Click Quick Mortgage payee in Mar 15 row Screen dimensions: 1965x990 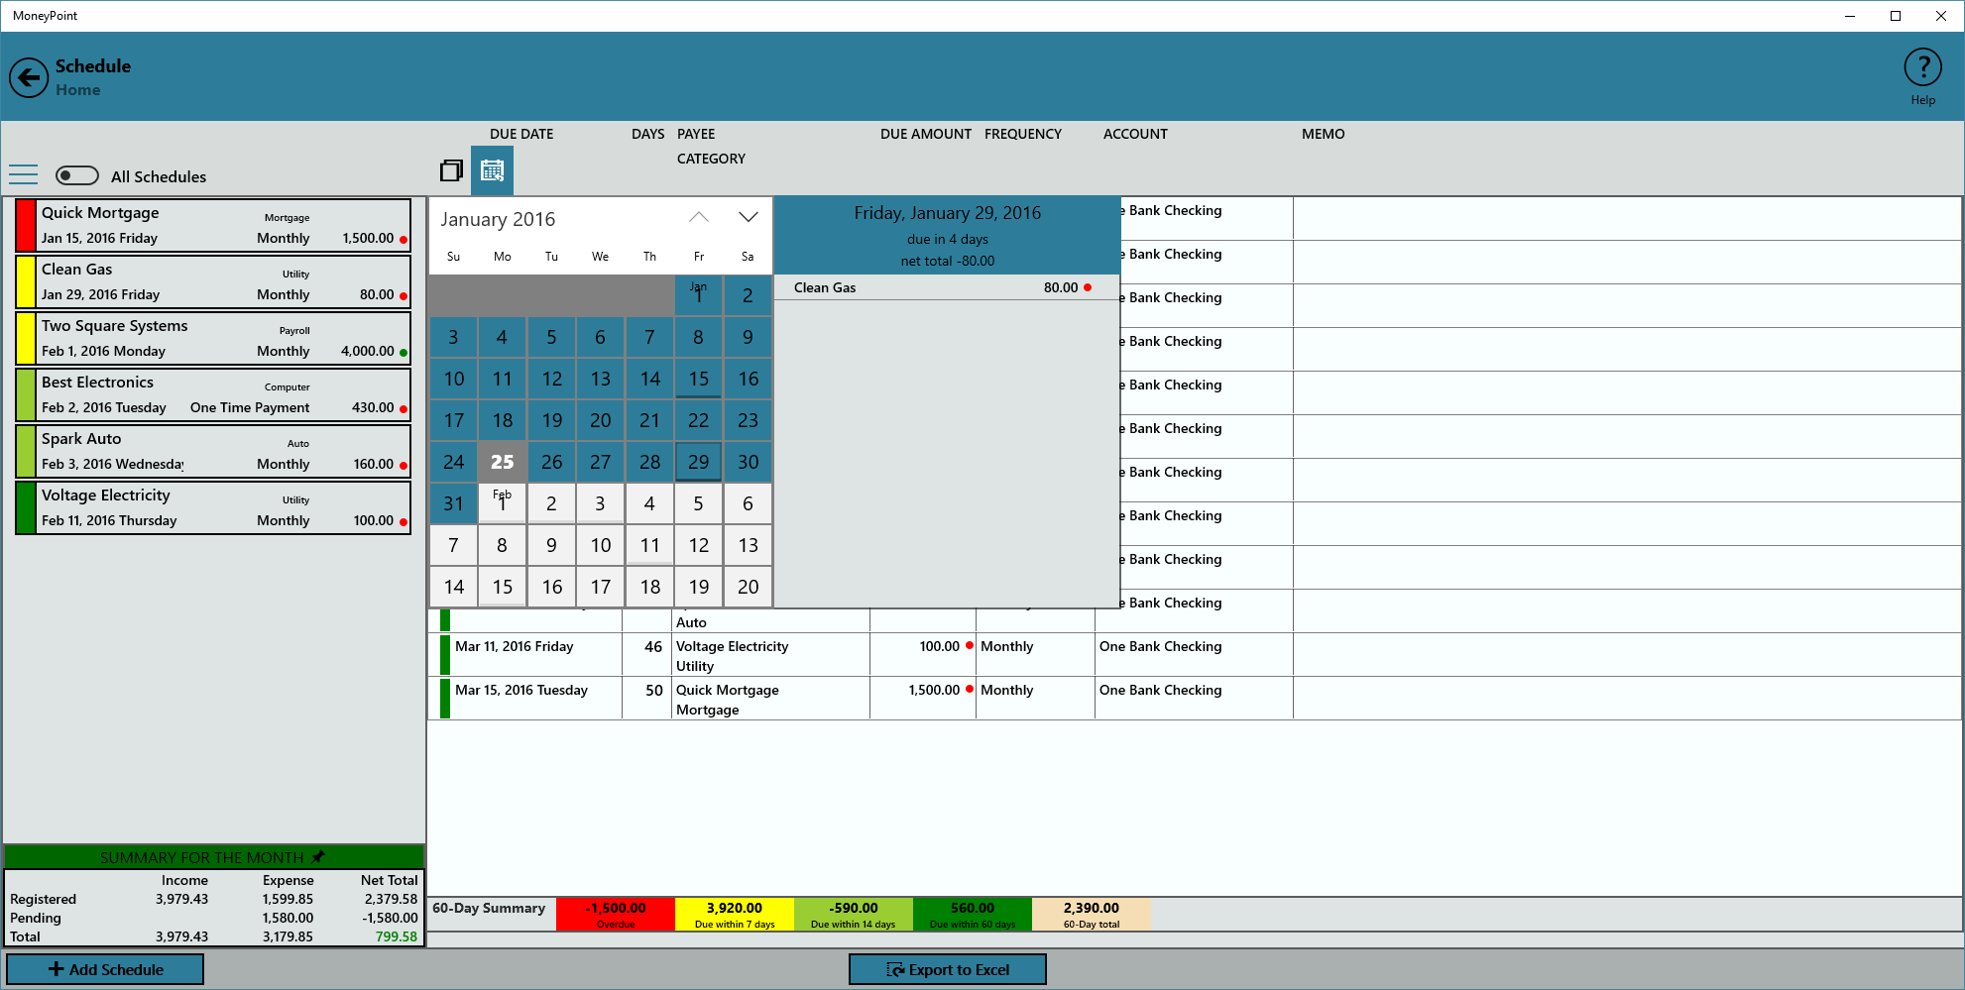tap(728, 690)
